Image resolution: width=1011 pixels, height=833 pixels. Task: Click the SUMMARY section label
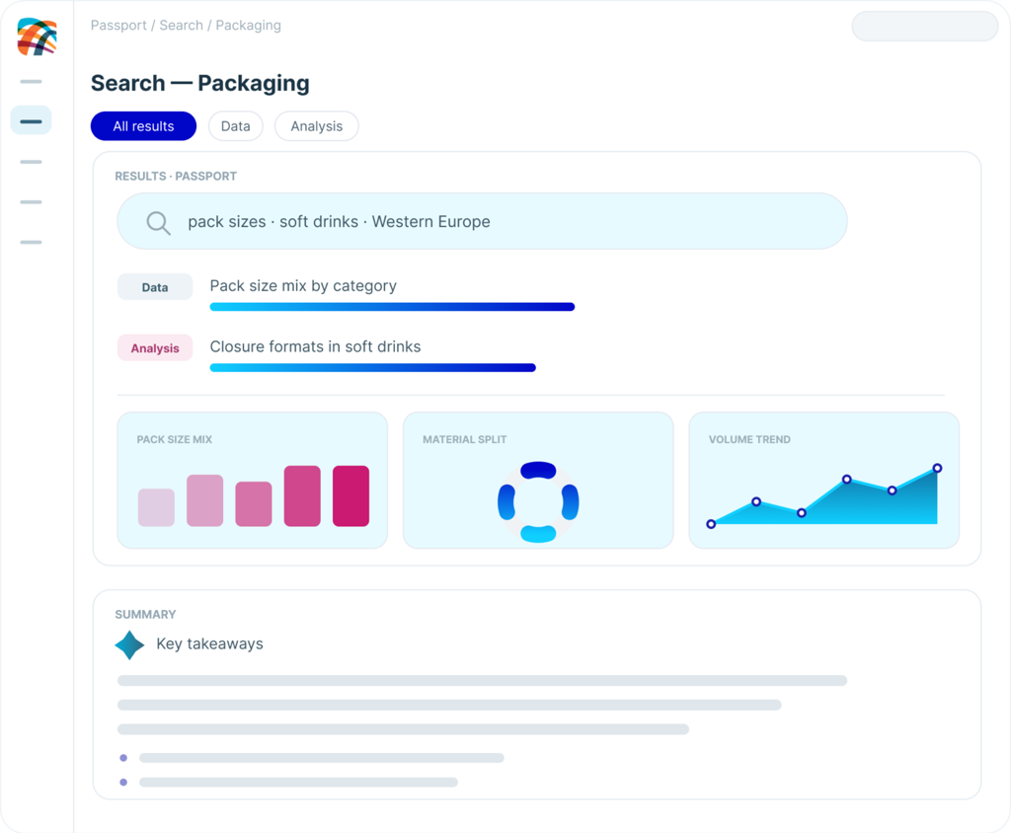pyautogui.click(x=146, y=615)
